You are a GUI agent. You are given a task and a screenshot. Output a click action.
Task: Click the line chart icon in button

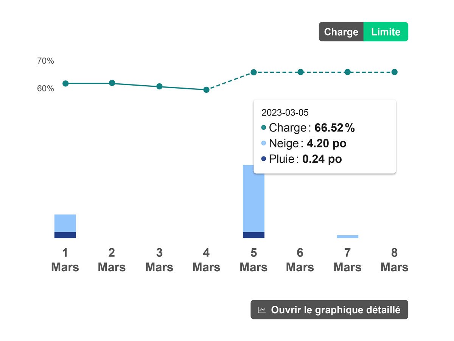click(x=262, y=310)
